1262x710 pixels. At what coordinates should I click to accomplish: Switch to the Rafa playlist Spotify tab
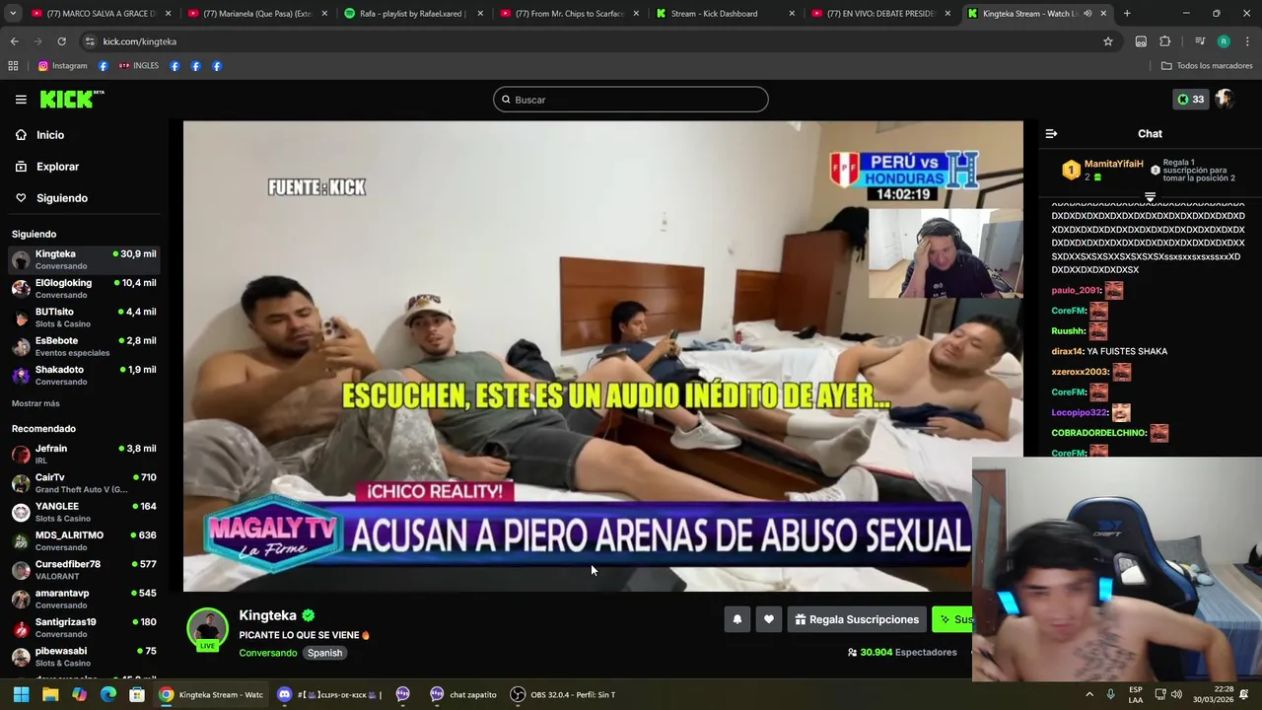[412, 14]
